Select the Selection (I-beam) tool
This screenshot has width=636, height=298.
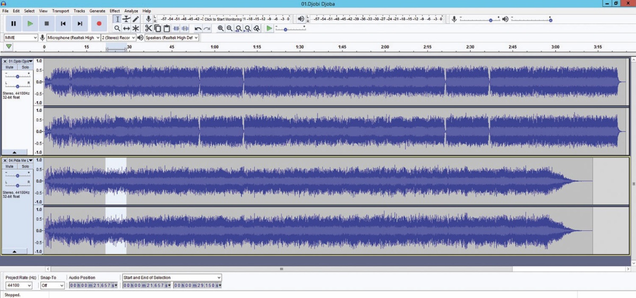pos(117,19)
